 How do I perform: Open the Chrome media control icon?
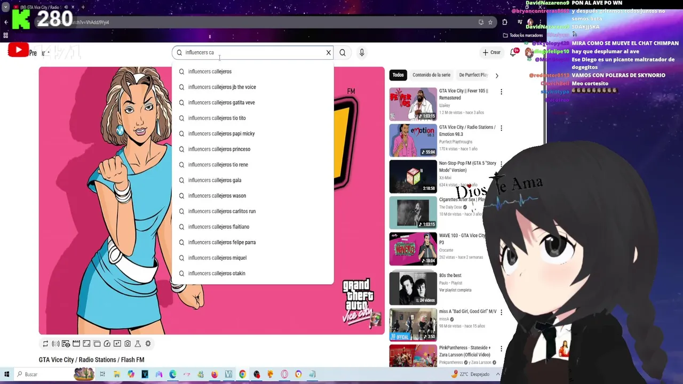click(x=520, y=22)
